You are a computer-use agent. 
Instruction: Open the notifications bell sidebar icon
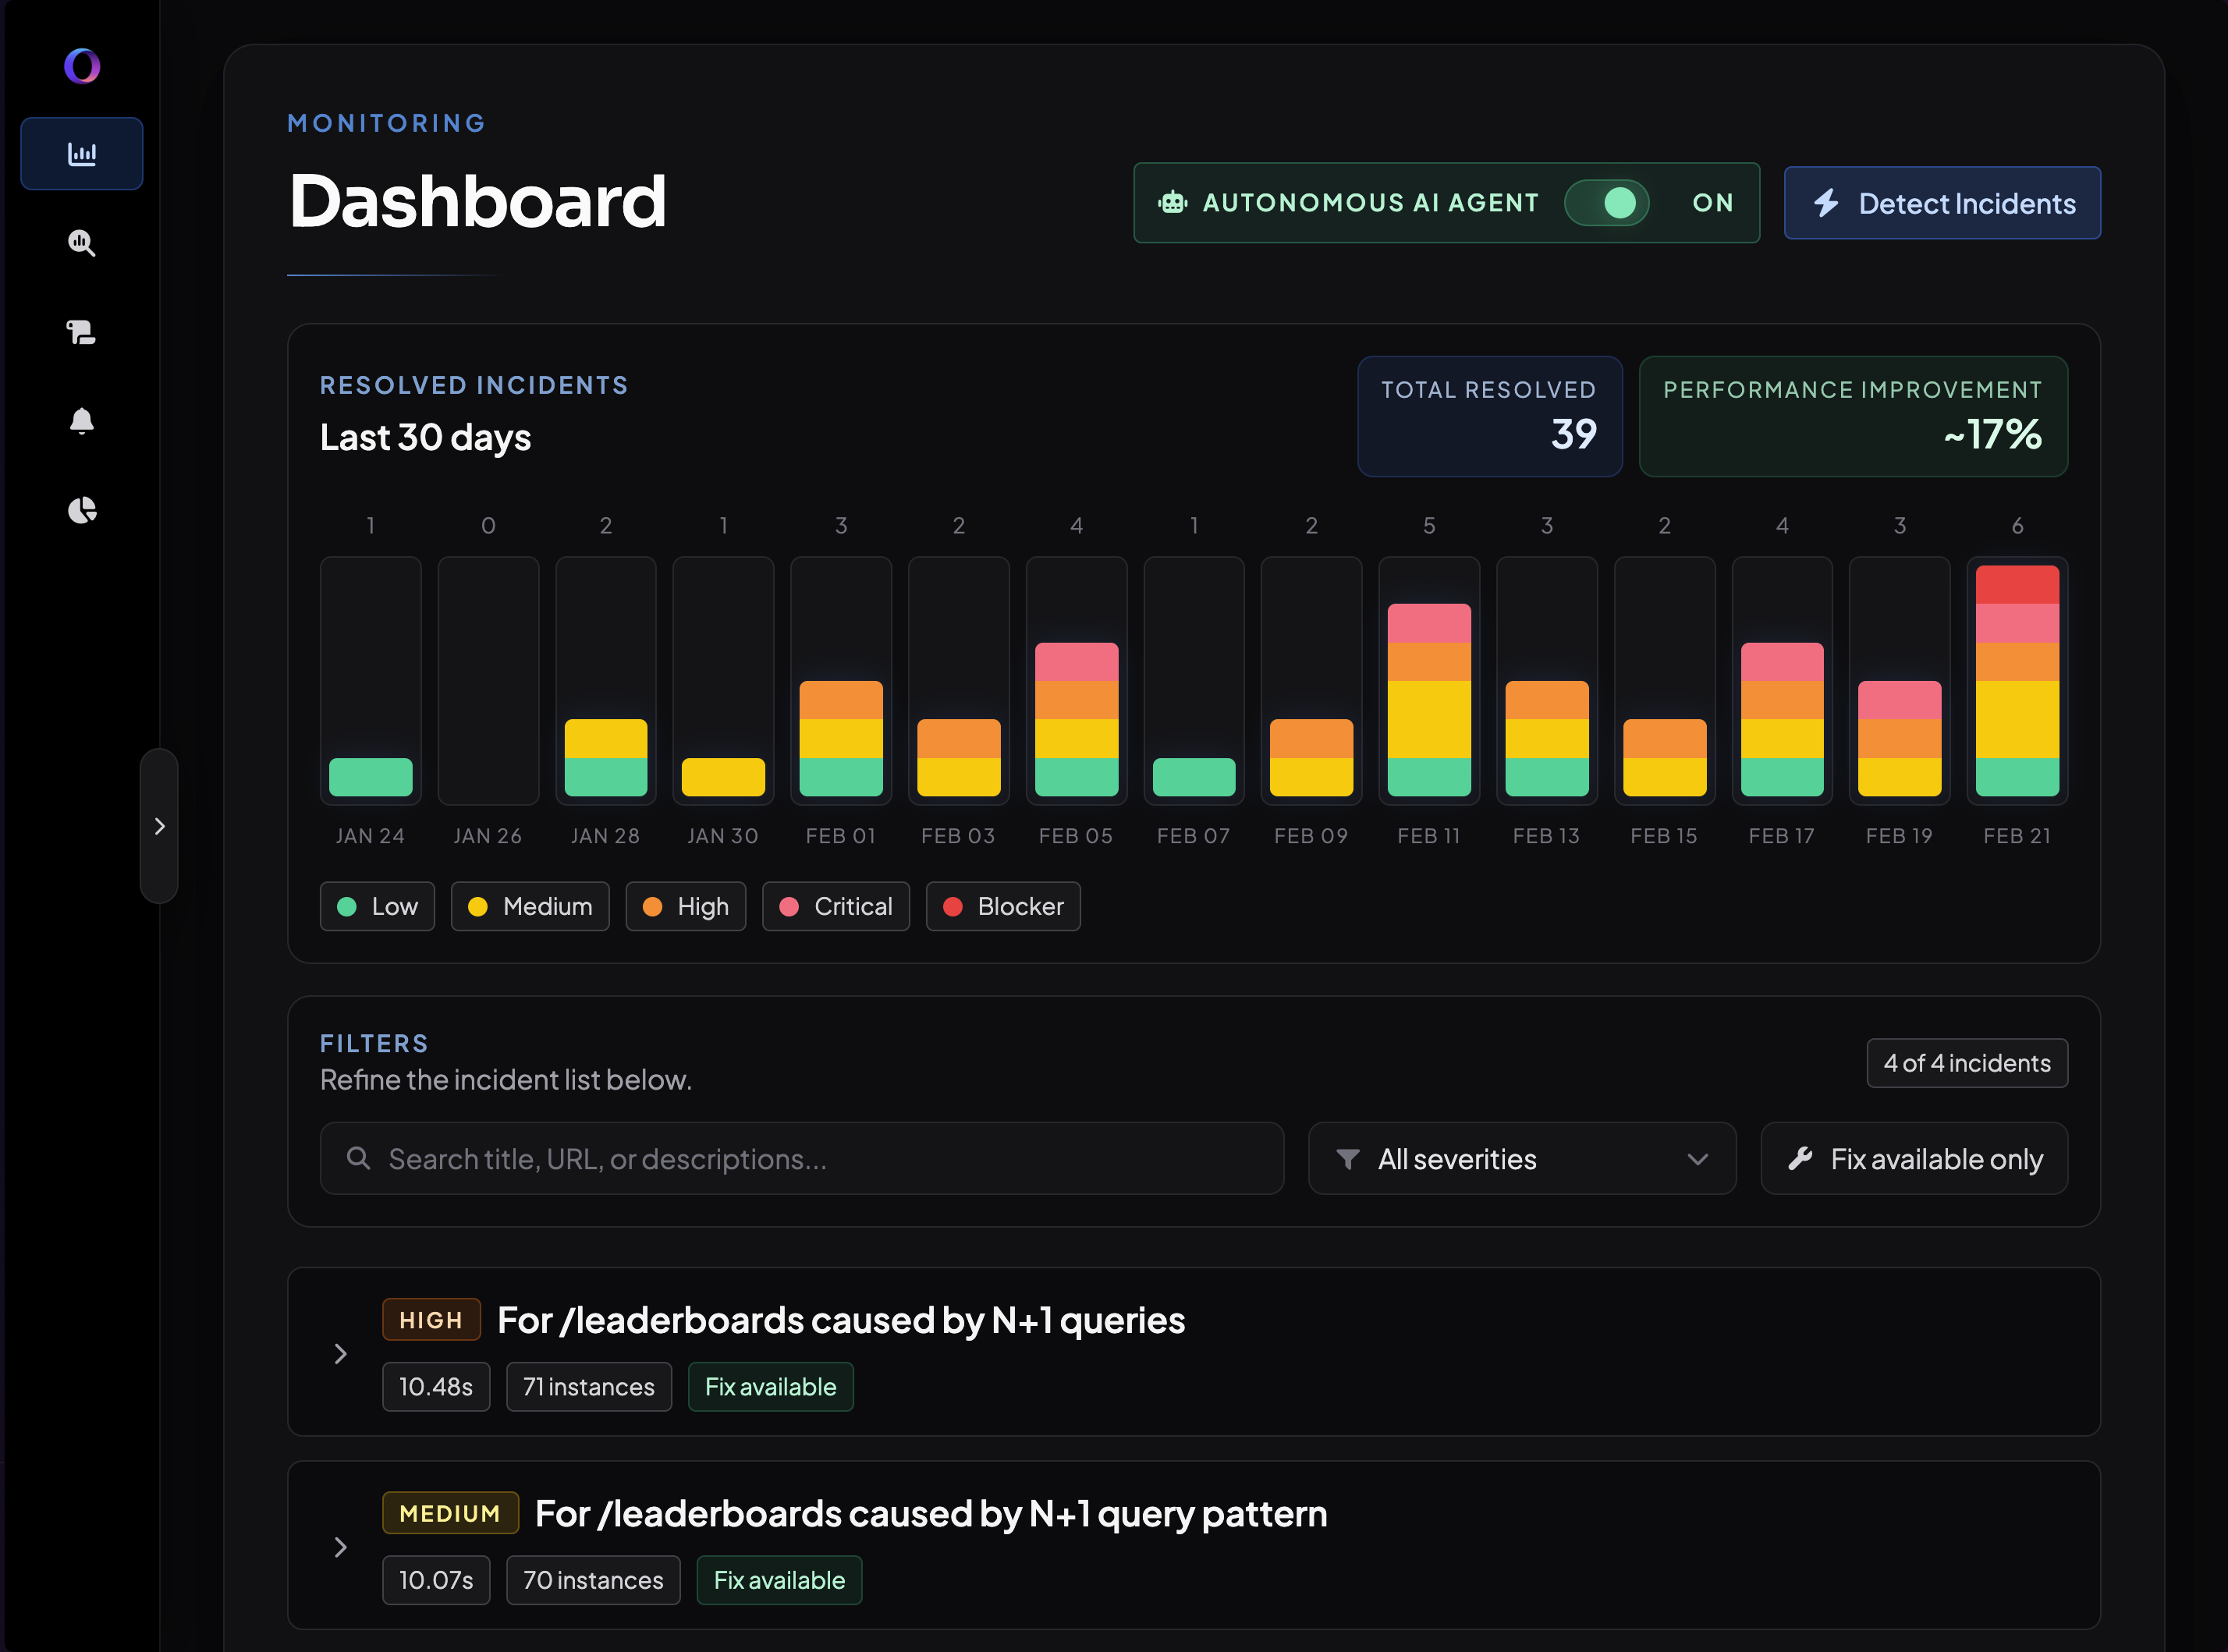click(x=81, y=421)
